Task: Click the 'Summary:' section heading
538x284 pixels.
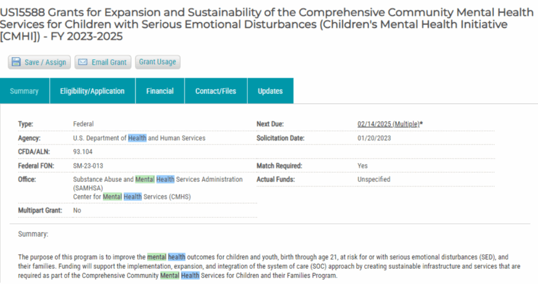Action: tap(33, 234)
